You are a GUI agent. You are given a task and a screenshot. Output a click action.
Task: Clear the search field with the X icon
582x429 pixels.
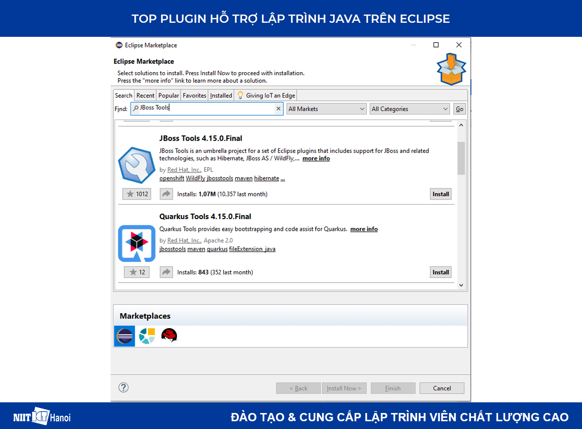coord(278,109)
